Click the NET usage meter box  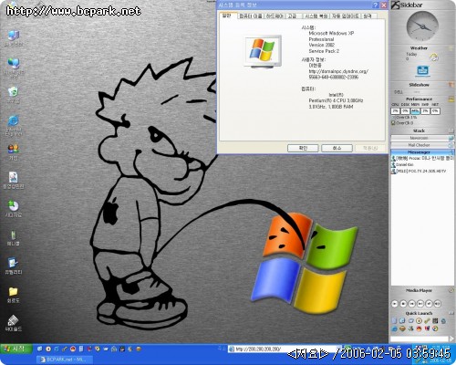[435, 111]
